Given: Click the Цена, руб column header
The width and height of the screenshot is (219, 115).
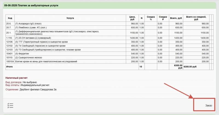Looking at the screenshot, I should (x=132, y=18).
